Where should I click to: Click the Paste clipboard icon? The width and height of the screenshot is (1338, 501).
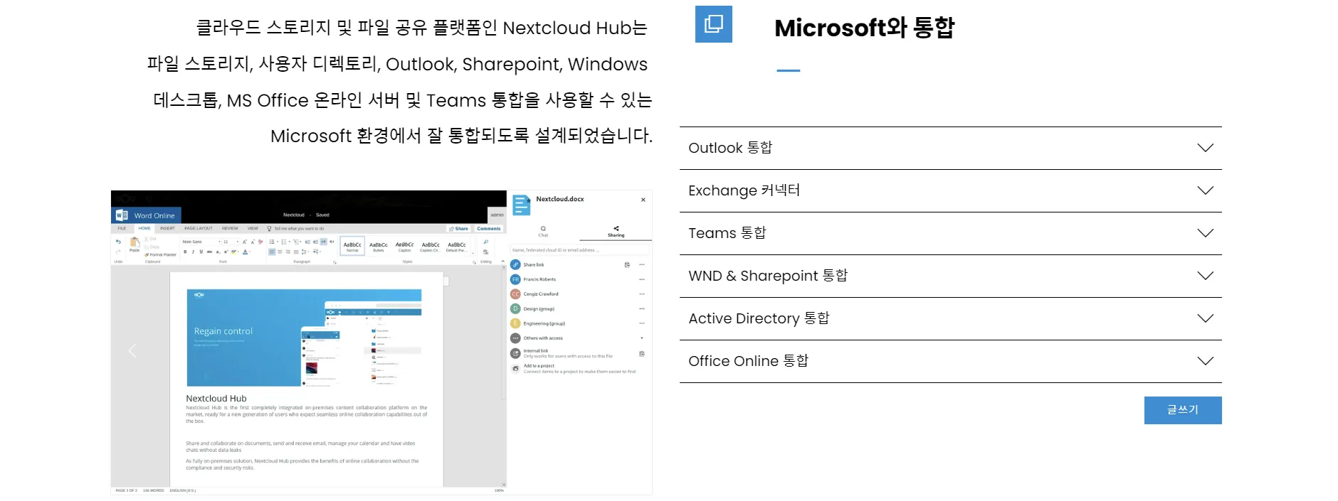tap(135, 242)
